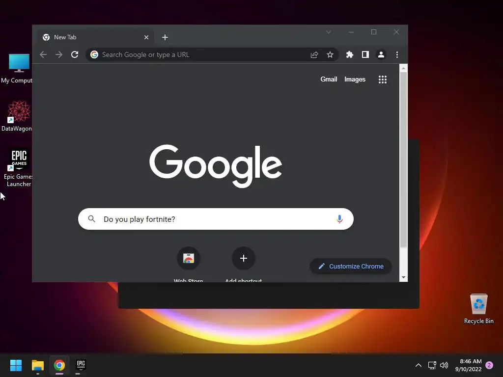Viewport: 503px width, 377px height.
Task: Toggle Chrome side panel icon
Action: 365,54
